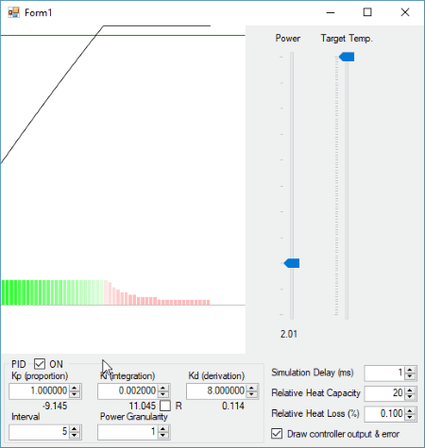Click the power value 2.01 readout
The height and width of the screenshot is (448, 425).
click(x=289, y=334)
